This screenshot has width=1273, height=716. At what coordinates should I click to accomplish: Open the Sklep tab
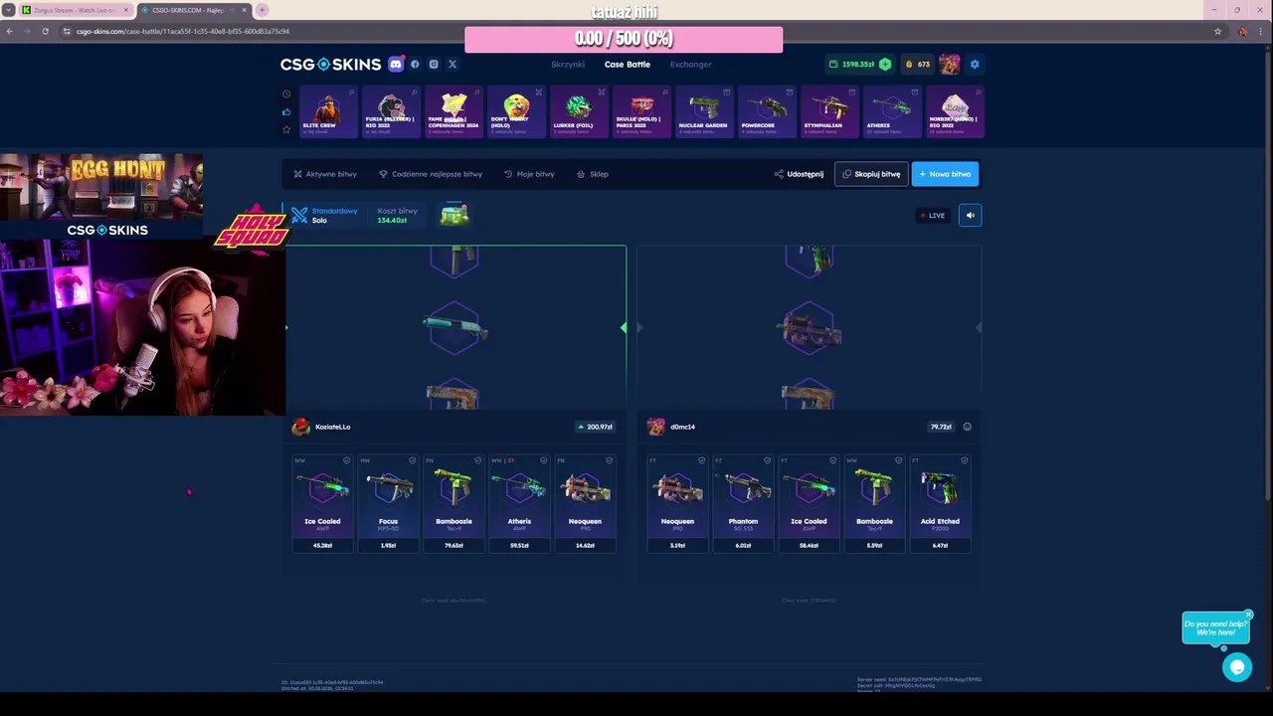pyautogui.click(x=593, y=174)
